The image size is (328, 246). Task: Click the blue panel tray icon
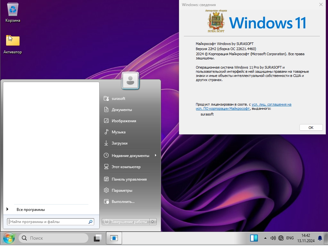pyautogui.click(x=254, y=238)
